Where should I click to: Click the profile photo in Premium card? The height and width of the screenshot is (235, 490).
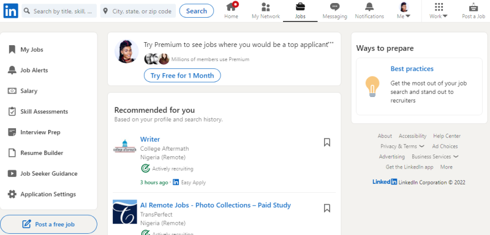coord(127,51)
